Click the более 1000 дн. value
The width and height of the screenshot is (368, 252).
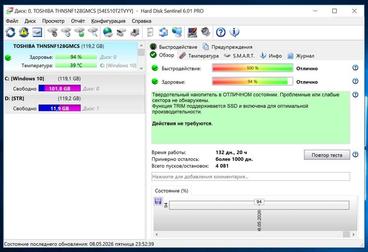pos(234,159)
